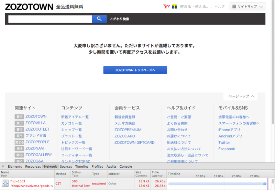Image resolution: width=275 pixels, height=190 pixels.
Task: Open the Timeline tab
Action: tap(82, 167)
